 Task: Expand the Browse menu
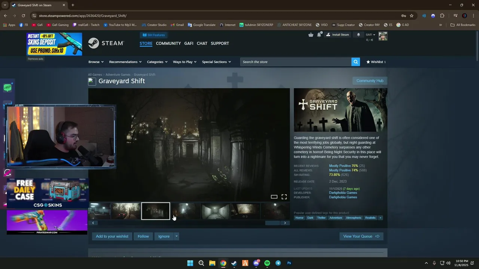click(x=96, y=62)
